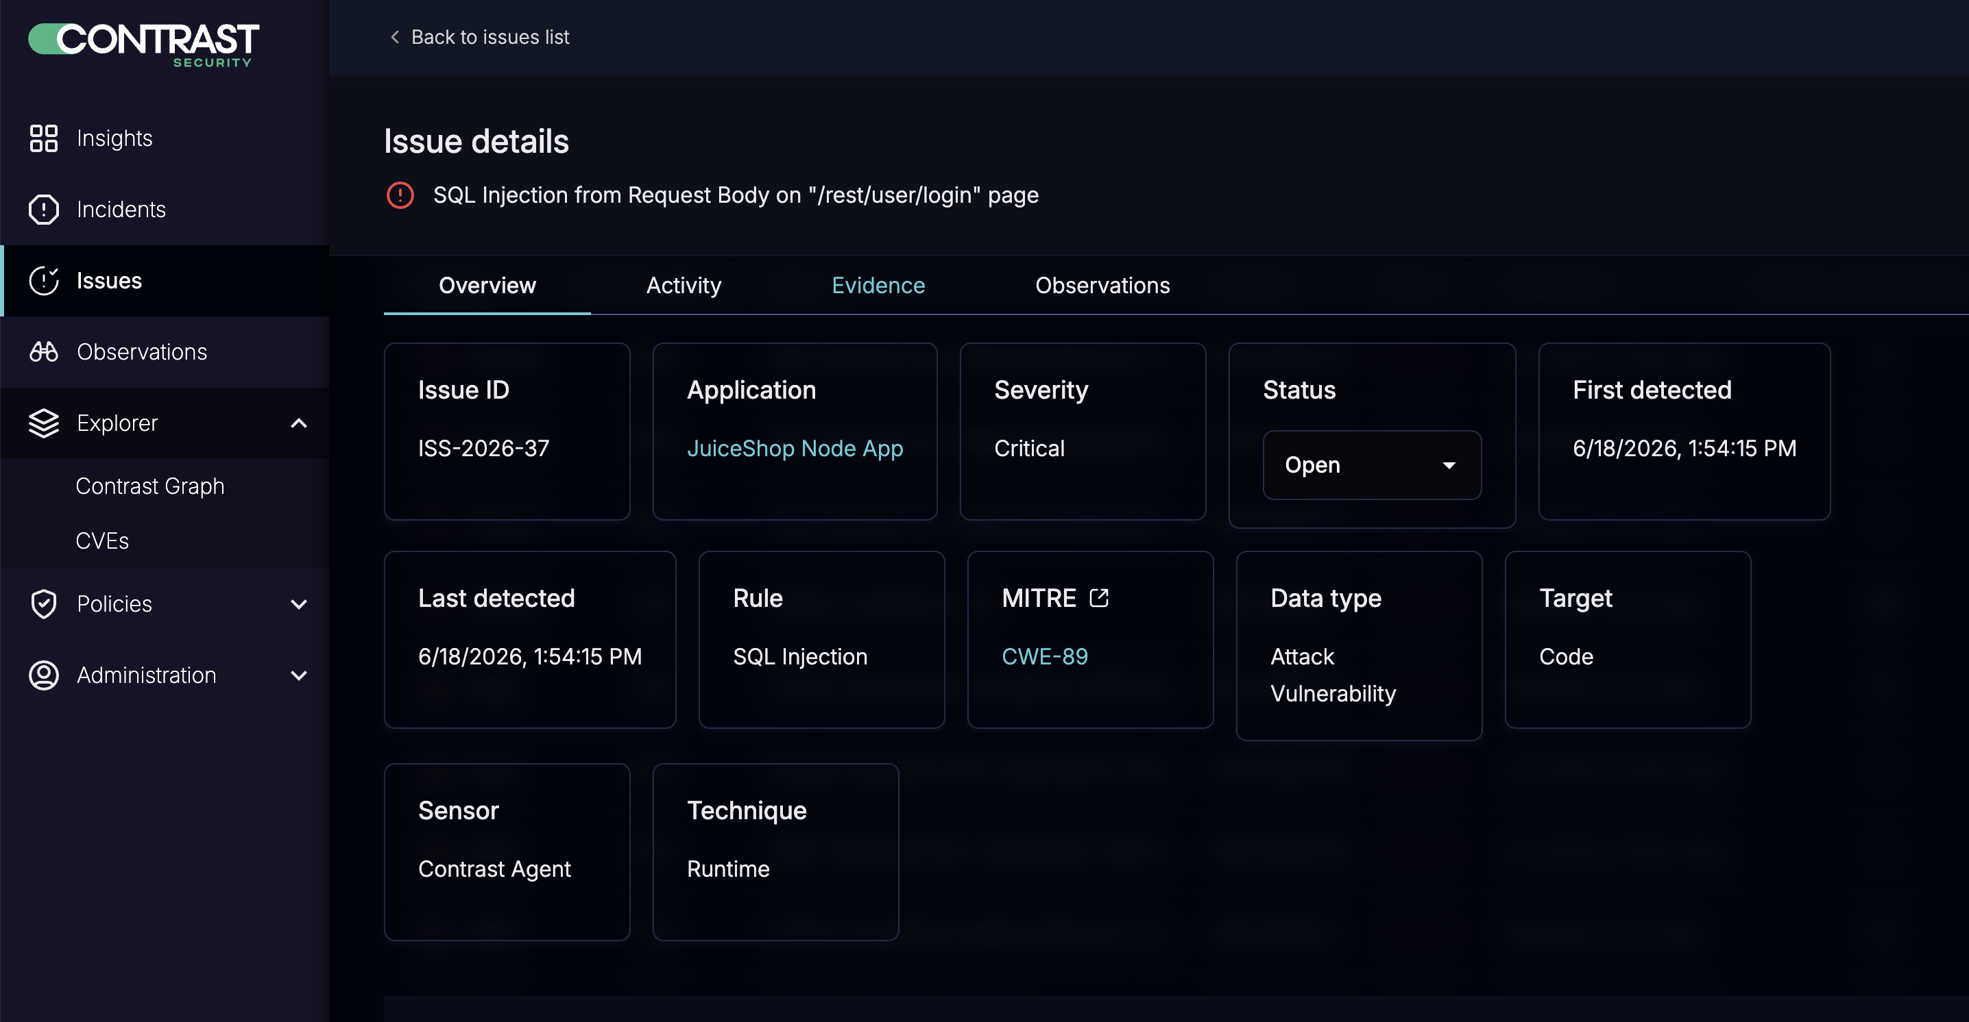This screenshot has width=1969, height=1022.
Task: Click the Explorer layers icon
Action: coord(44,423)
